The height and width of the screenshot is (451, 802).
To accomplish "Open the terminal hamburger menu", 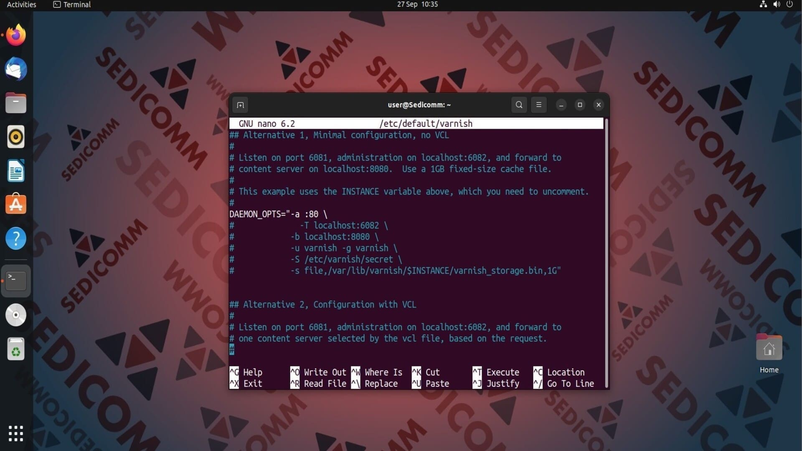I will pyautogui.click(x=538, y=105).
